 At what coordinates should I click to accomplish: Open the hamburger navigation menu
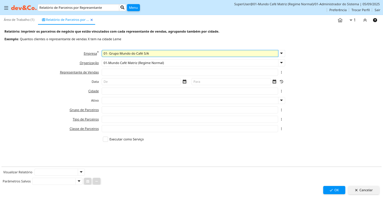coord(6,8)
